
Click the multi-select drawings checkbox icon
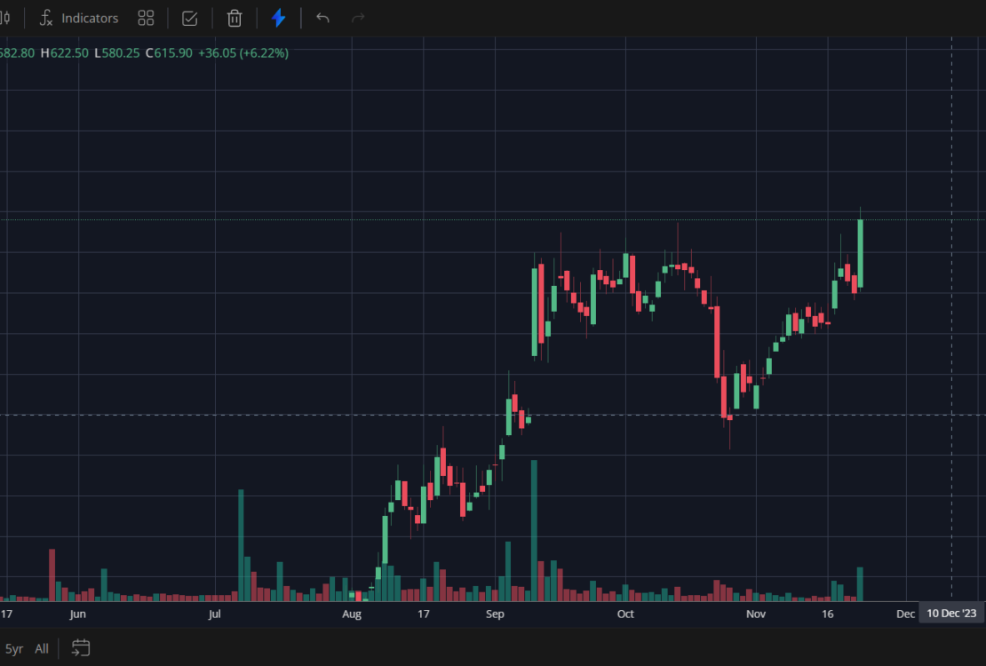[189, 18]
